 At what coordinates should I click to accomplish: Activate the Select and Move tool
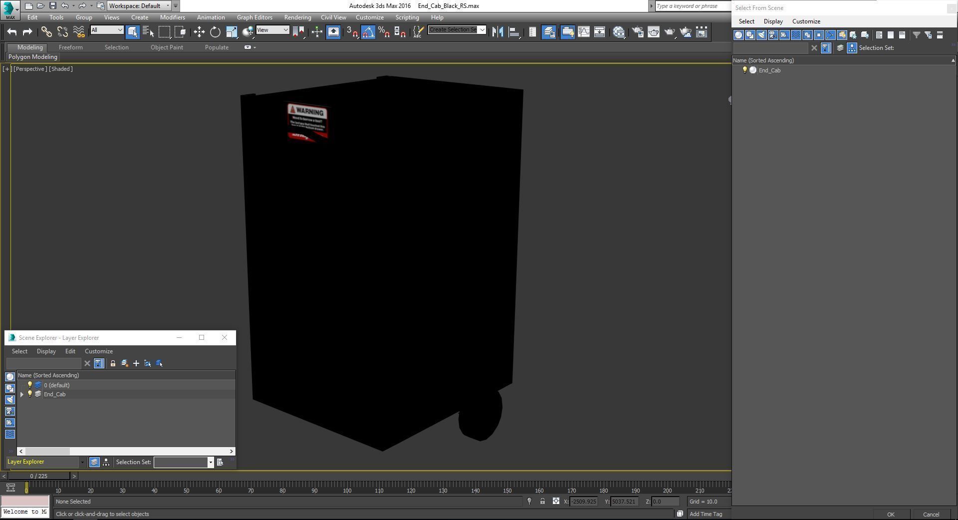point(199,32)
